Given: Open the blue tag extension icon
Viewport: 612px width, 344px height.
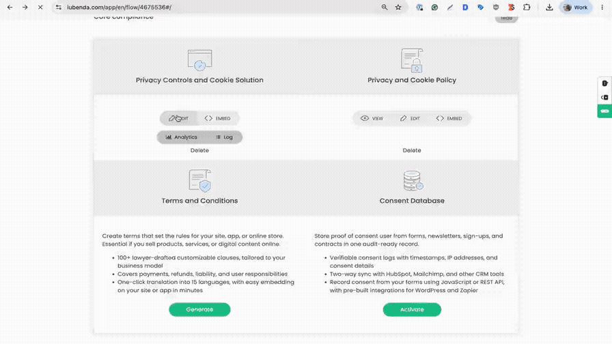Looking at the screenshot, I should click(x=480, y=8).
